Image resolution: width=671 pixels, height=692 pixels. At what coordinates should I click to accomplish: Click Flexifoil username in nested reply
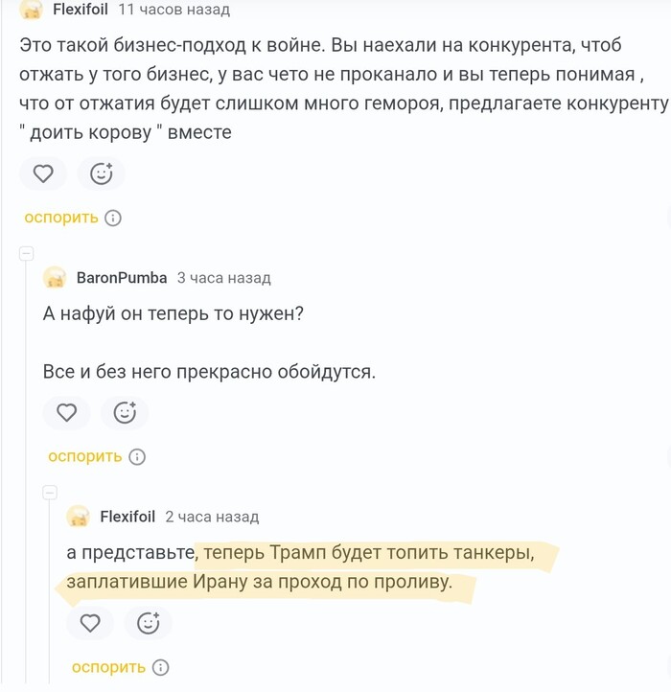[127, 517]
